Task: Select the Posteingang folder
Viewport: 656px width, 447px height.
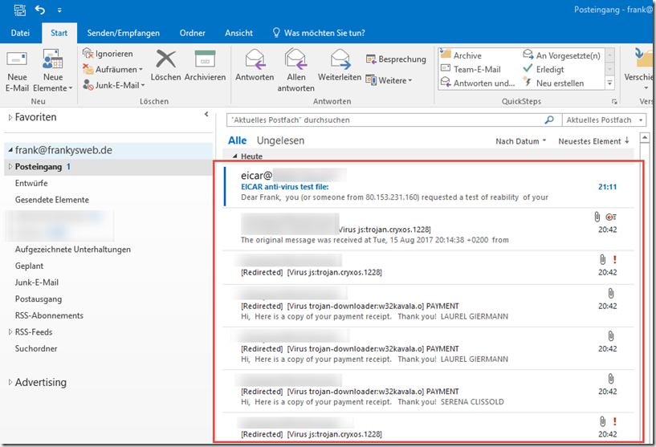Action: tap(37, 167)
